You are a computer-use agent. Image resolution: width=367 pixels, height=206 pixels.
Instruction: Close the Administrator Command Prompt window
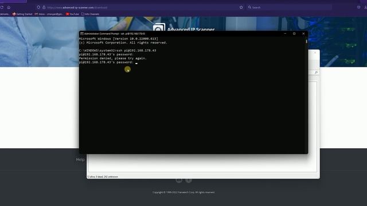coord(303,34)
